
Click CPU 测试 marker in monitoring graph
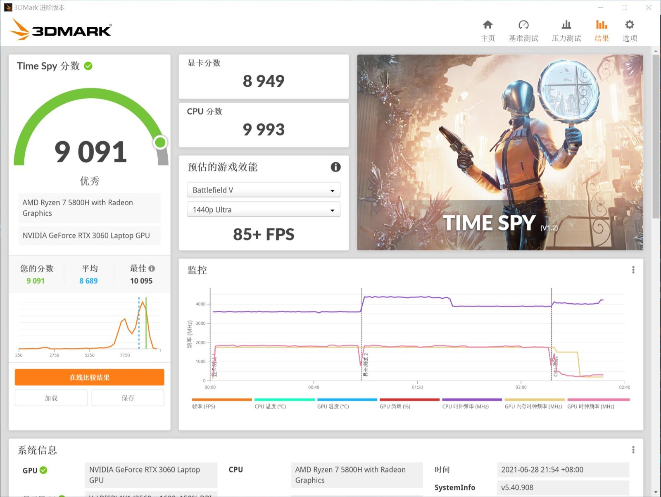point(555,366)
